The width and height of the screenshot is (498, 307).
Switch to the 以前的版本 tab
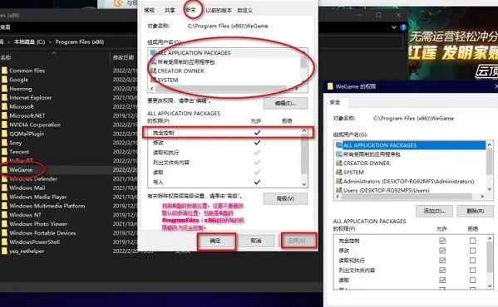[219, 10]
